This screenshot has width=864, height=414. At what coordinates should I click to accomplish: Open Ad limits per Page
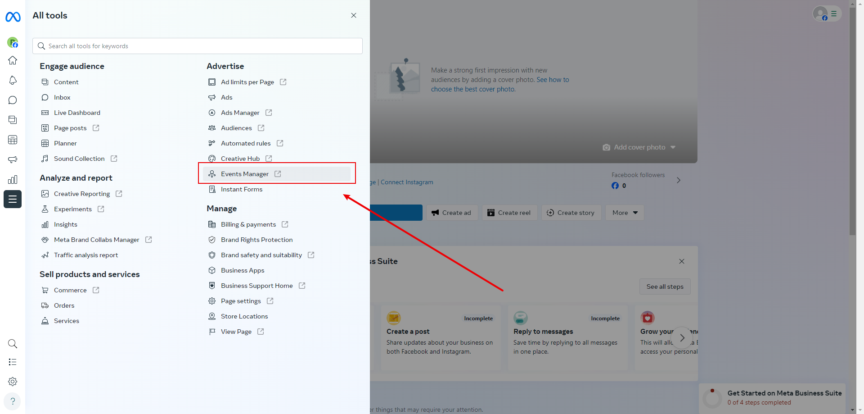247,82
